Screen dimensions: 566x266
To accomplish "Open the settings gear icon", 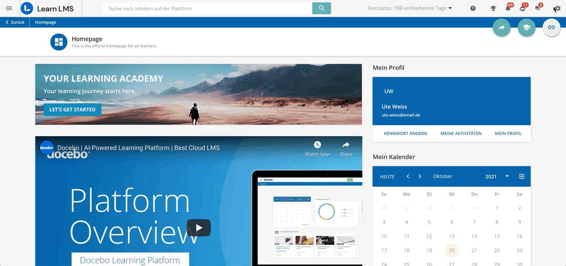I will 557,8.
